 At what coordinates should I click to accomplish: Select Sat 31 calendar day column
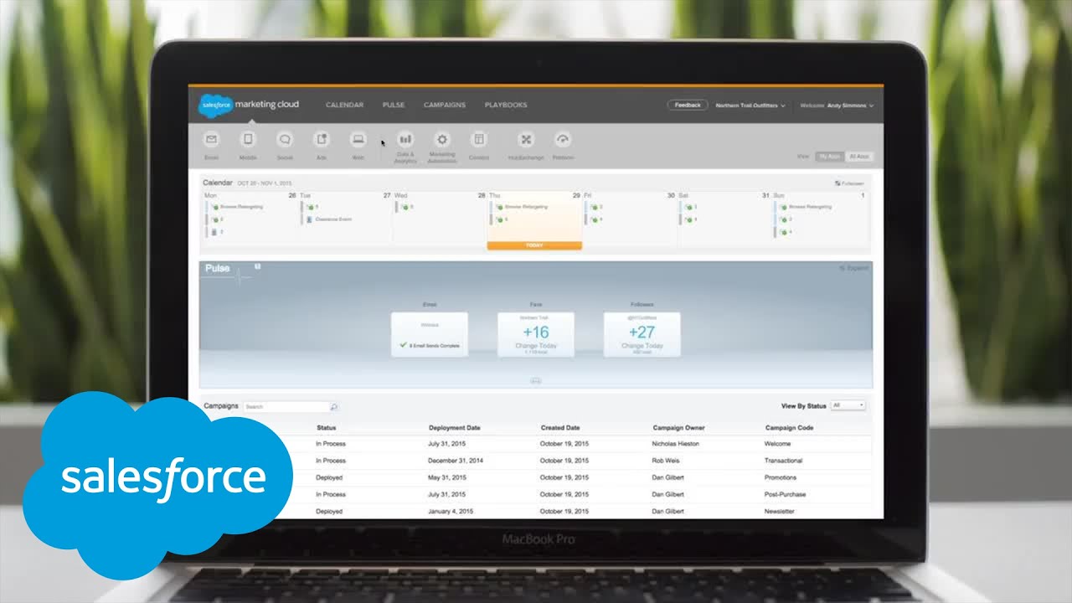pos(724,219)
